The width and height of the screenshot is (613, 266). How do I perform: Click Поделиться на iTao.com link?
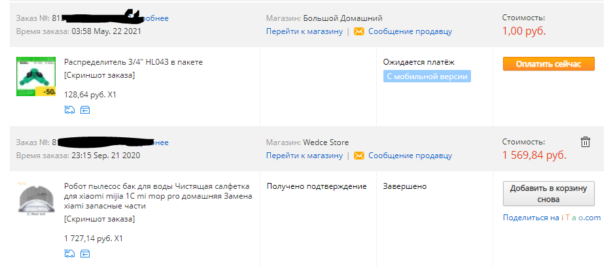(x=552, y=218)
